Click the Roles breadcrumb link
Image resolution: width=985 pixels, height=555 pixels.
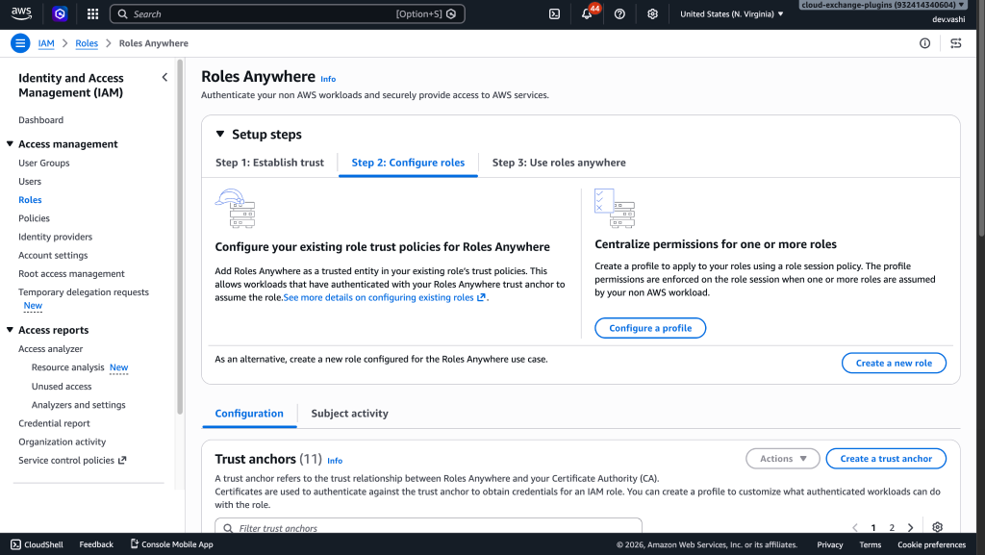pyautogui.click(x=87, y=43)
